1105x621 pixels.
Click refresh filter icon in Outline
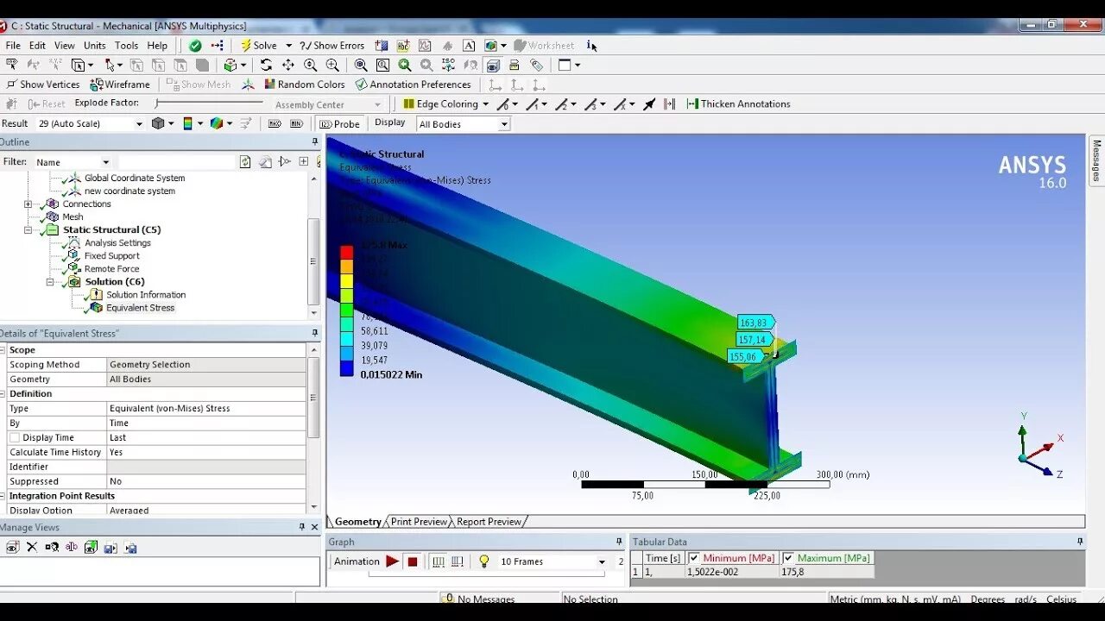point(245,161)
